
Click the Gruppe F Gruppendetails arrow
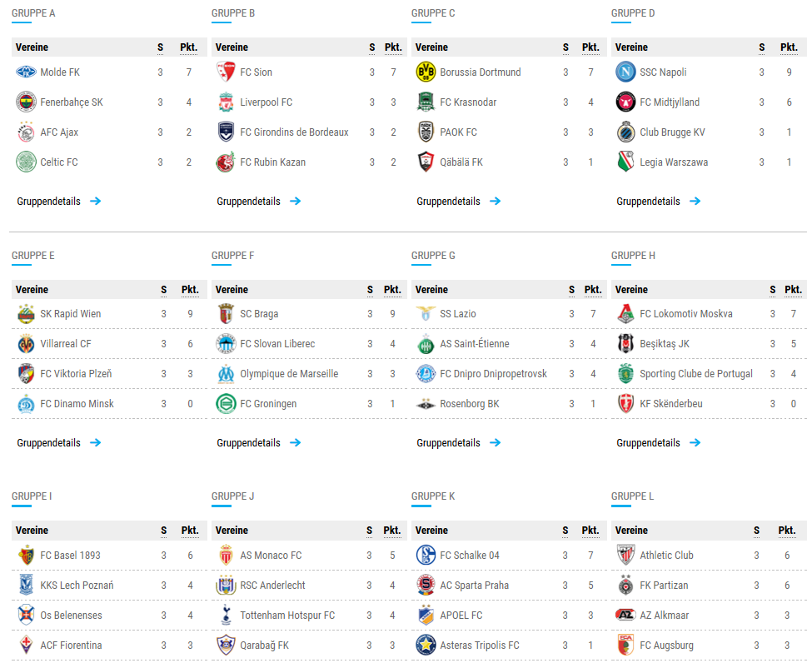point(296,442)
